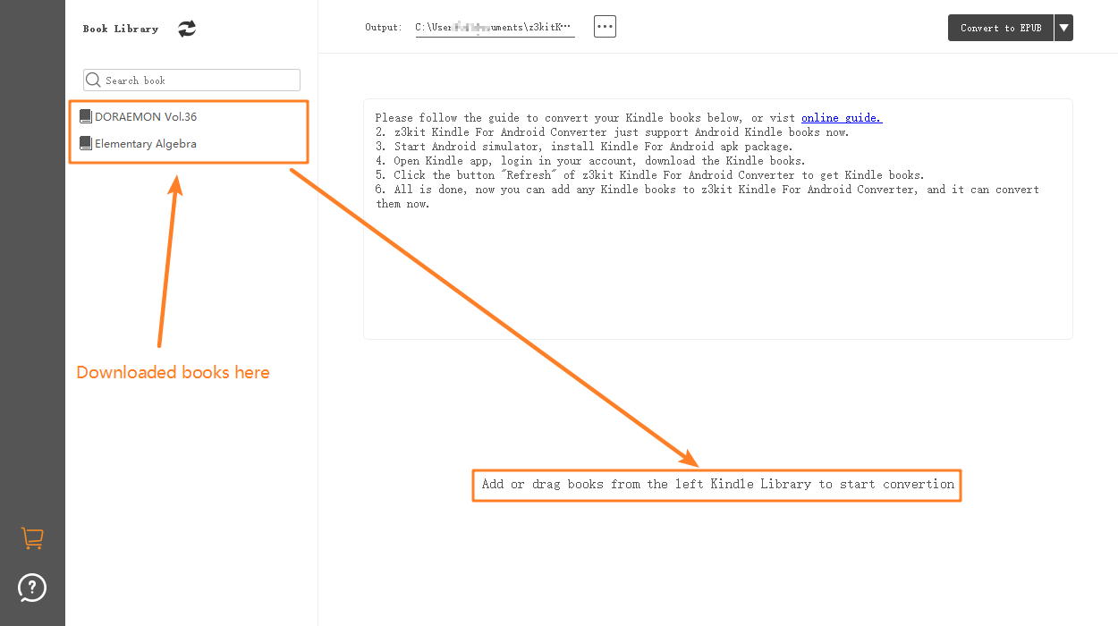1118x626 pixels.
Task: Click the output path field
Action: [495, 26]
